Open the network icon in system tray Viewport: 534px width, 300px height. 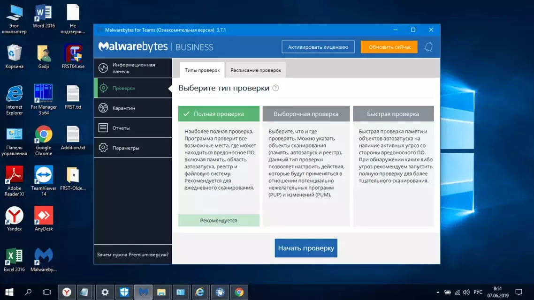tap(457, 292)
